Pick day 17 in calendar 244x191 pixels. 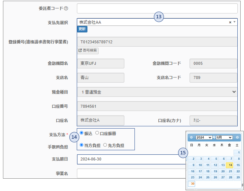[x=199, y=171]
